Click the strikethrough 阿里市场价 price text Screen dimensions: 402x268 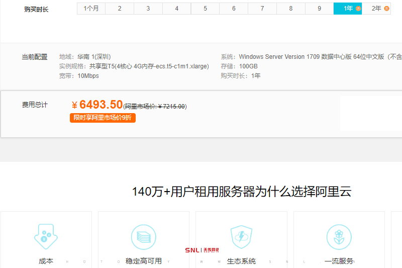pos(155,106)
